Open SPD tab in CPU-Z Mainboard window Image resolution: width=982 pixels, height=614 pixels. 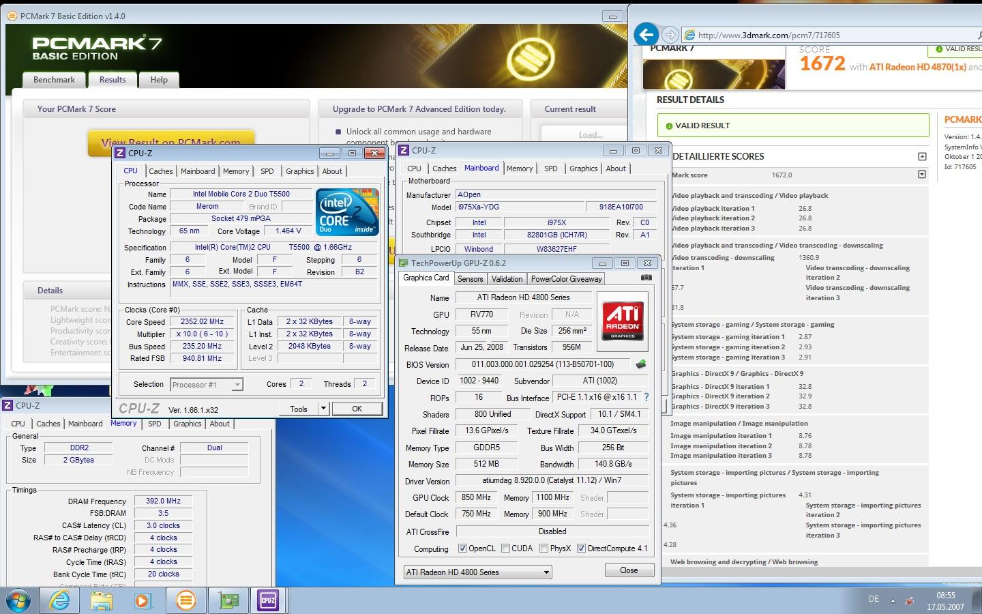click(551, 169)
